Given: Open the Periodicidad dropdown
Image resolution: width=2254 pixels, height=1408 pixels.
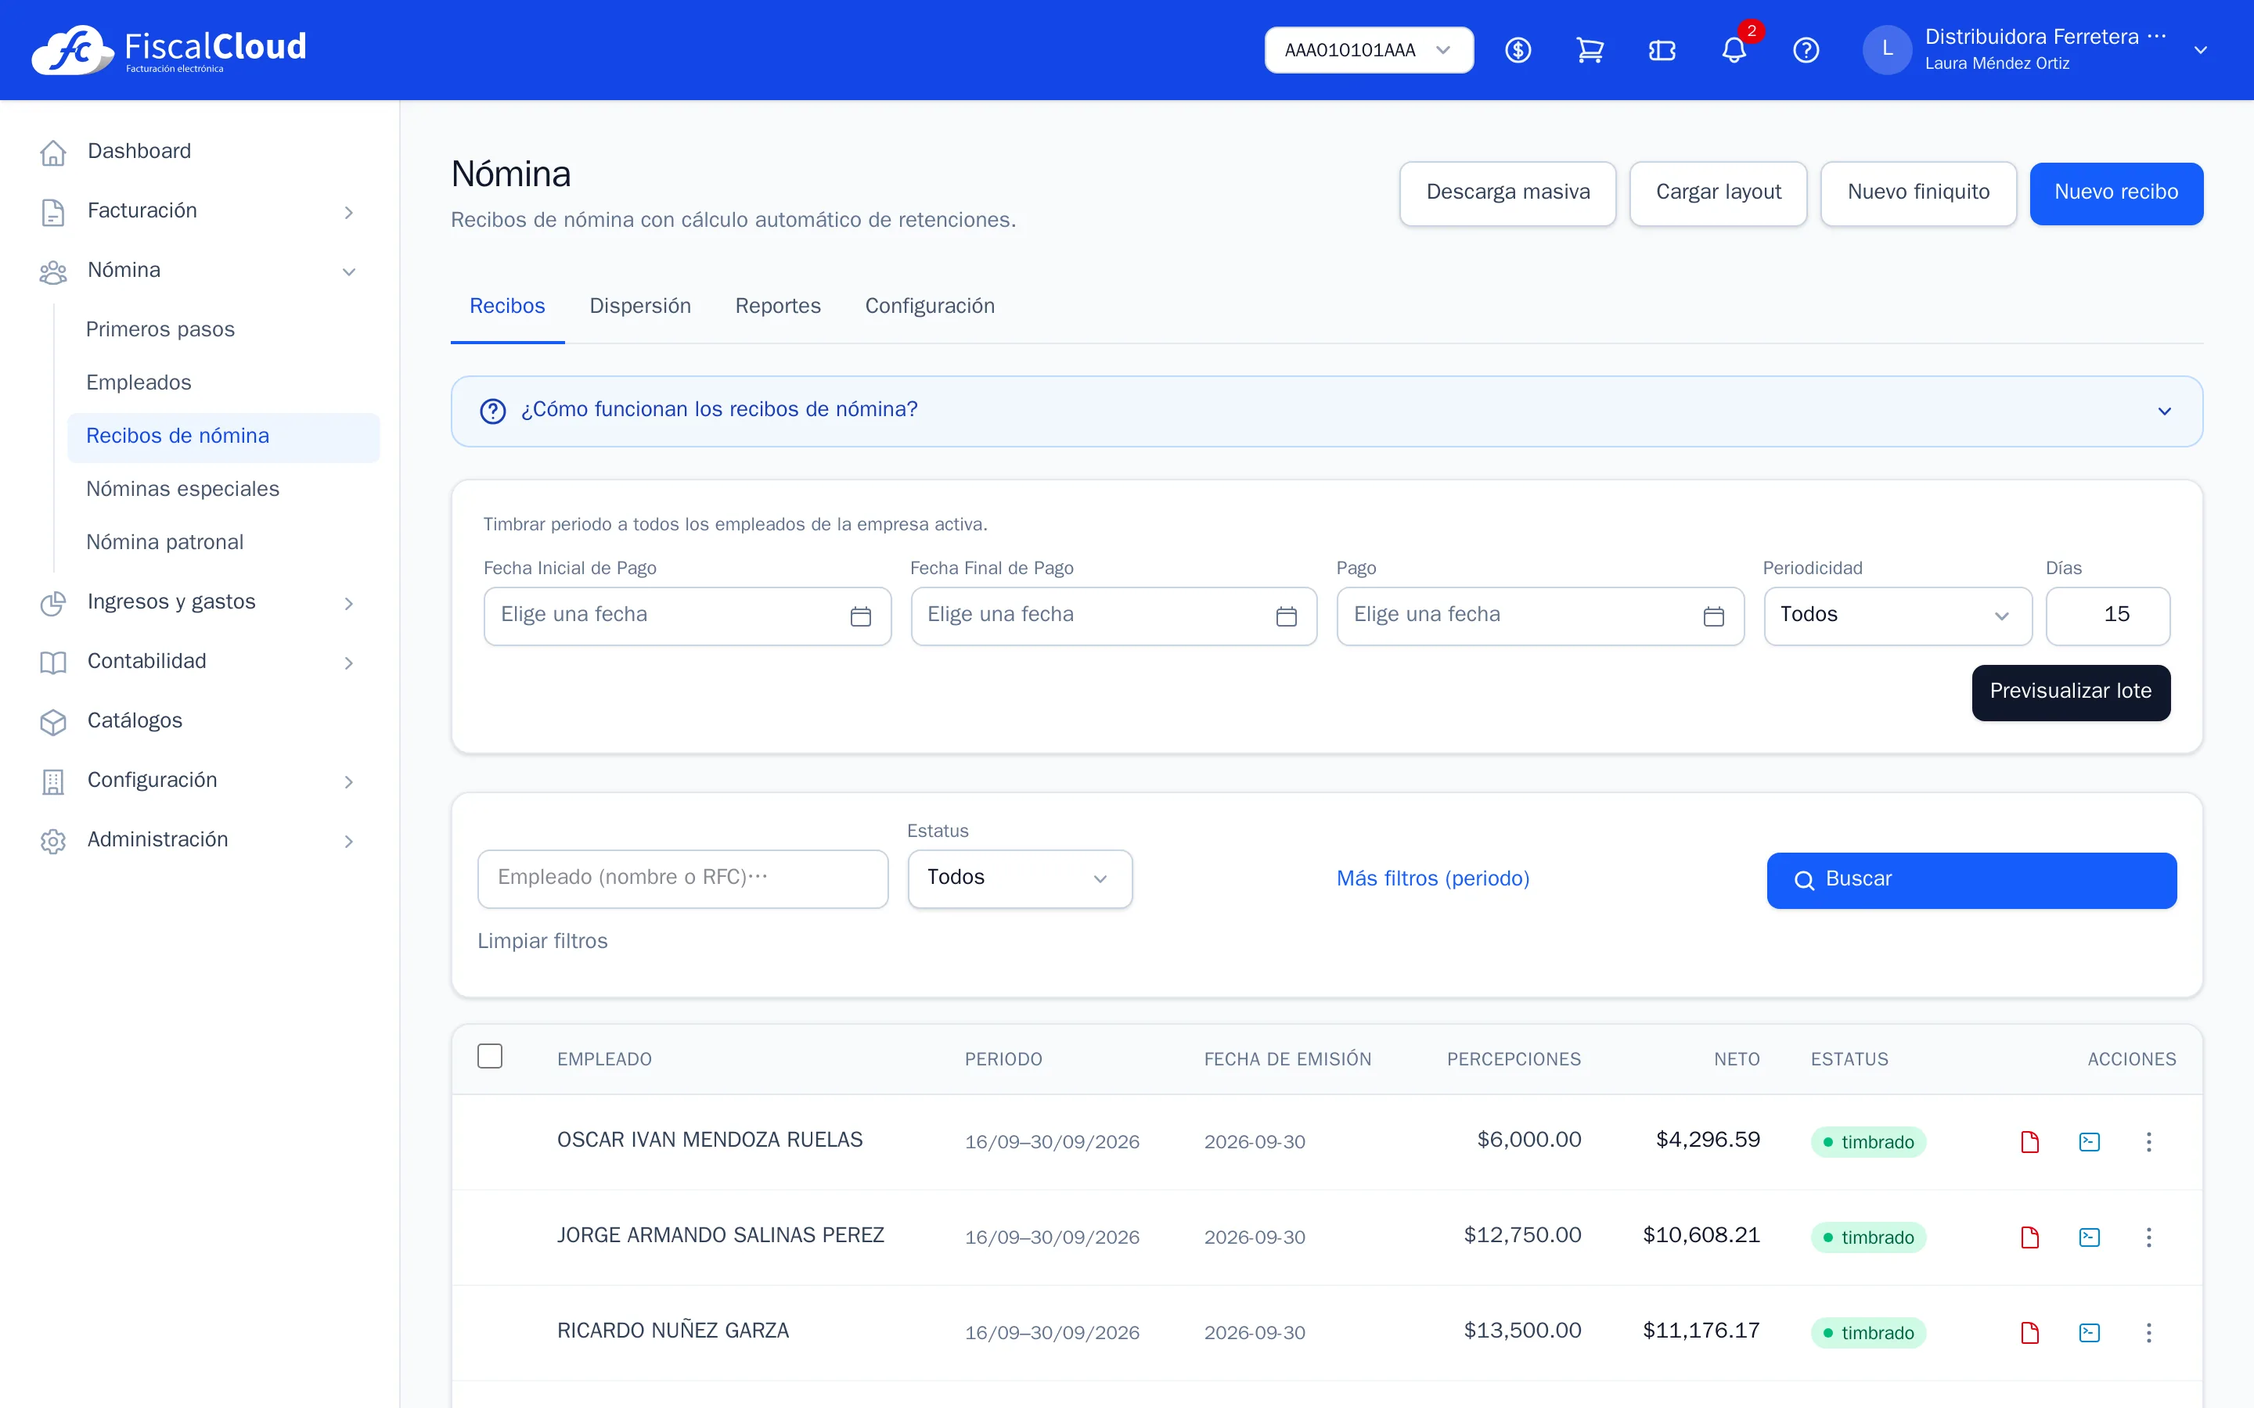Looking at the screenshot, I should tap(1897, 616).
